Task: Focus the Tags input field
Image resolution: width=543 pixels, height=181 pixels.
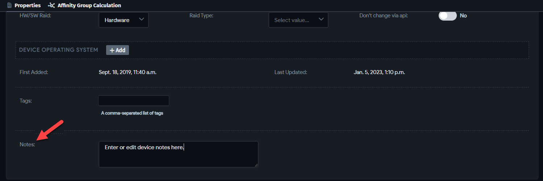Action: (x=134, y=101)
